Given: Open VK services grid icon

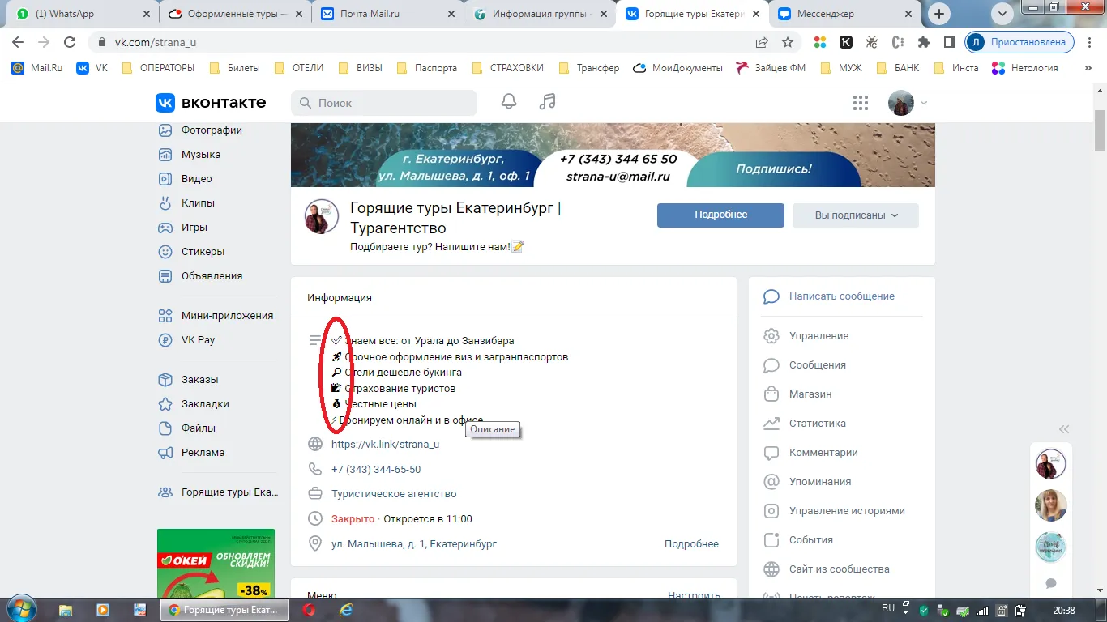Looking at the screenshot, I should point(861,103).
